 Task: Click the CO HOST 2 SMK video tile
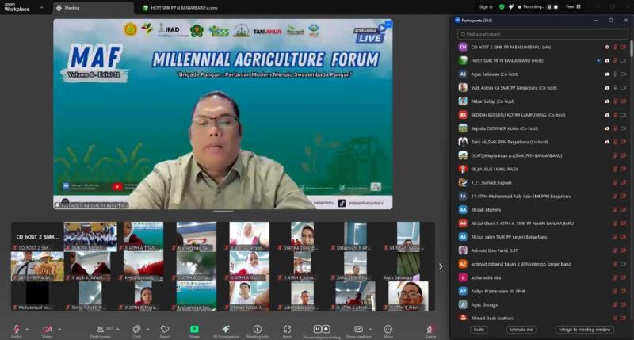37,236
